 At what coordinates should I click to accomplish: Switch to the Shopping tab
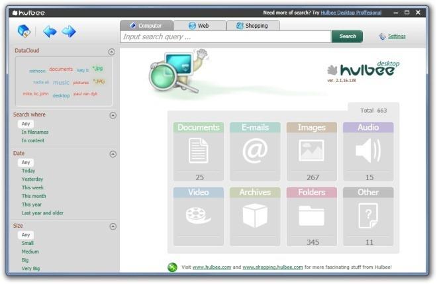point(253,26)
